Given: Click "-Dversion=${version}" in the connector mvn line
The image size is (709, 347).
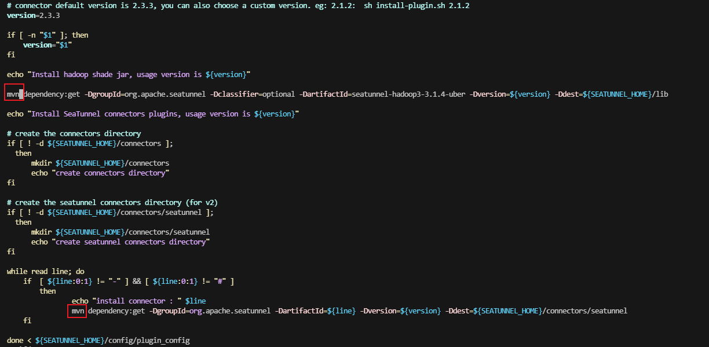Looking at the screenshot, I should 401,311.
